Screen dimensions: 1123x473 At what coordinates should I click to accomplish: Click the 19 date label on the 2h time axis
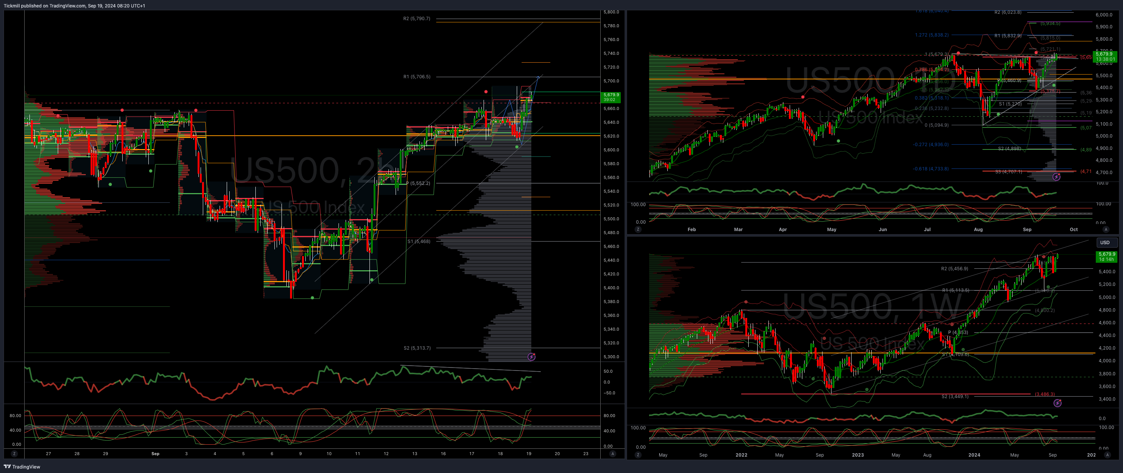(529, 454)
